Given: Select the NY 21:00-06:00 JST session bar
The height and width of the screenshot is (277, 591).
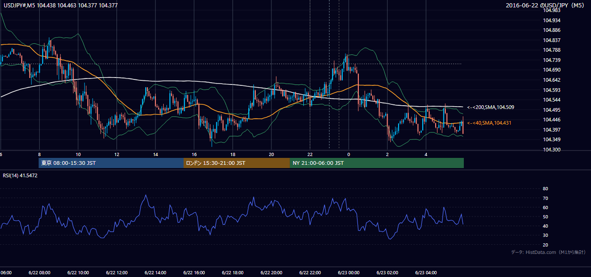Looking at the screenshot, I should [377, 163].
